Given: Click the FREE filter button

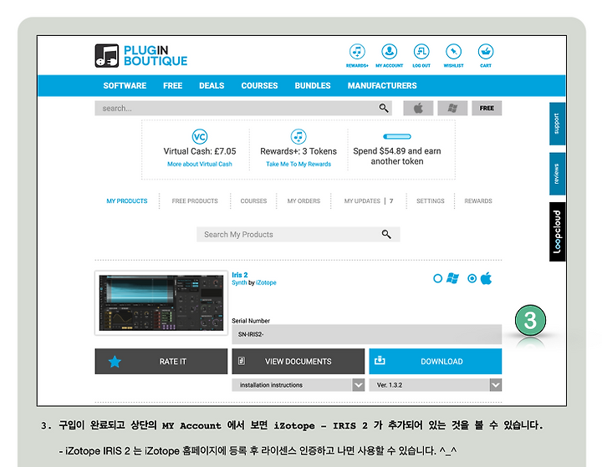Looking at the screenshot, I should [x=487, y=109].
